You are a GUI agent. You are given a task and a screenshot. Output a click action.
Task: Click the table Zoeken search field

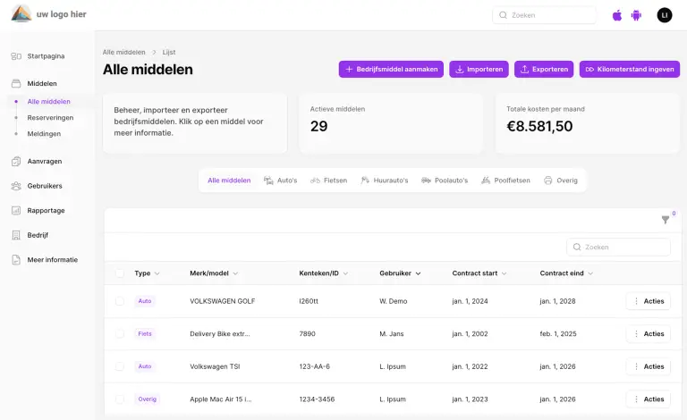pyautogui.click(x=619, y=247)
